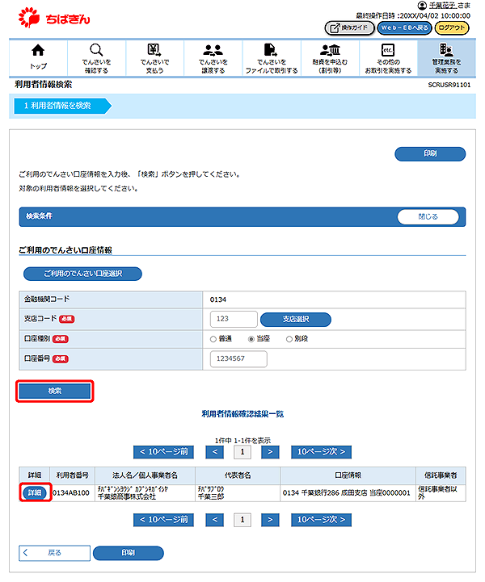
Task: Click the 検索 search button
Action: pos(55,391)
